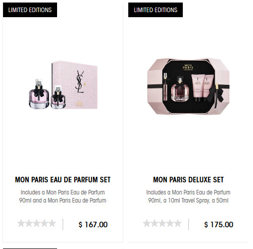
Task: Click the first rating star under Eau de Parfum Set
Action: (21, 223)
